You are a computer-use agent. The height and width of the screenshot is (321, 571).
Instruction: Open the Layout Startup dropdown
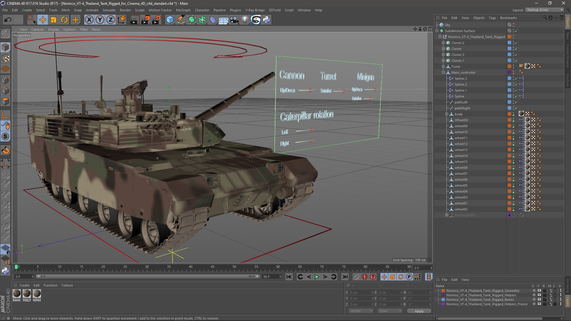pyautogui.click(x=545, y=10)
